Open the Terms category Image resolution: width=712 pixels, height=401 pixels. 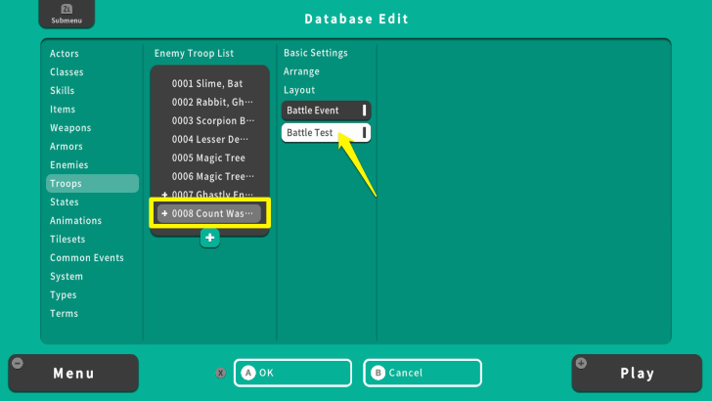point(64,314)
